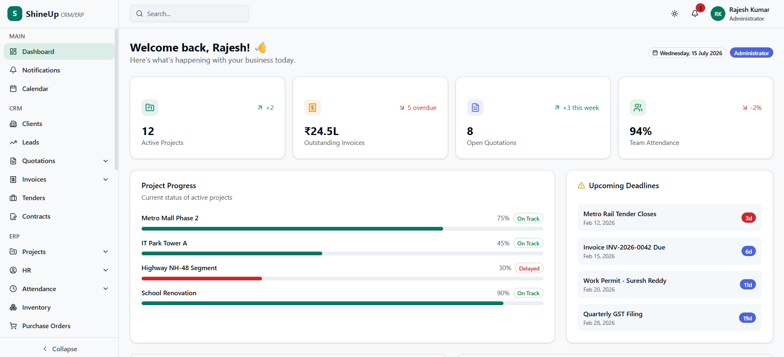The width and height of the screenshot is (784, 357).
Task: Expand the Quotations sidebar submenu
Action: (x=106, y=161)
